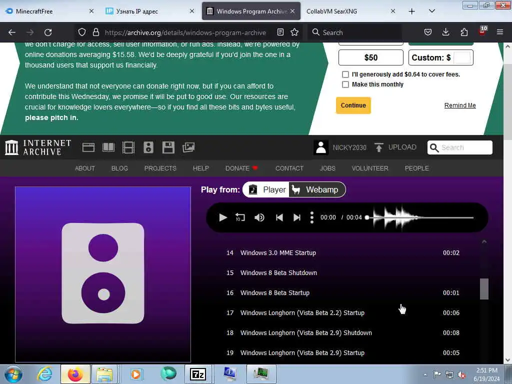
Task: Open the Windows Start menu
Action: pyautogui.click(x=13, y=374)
